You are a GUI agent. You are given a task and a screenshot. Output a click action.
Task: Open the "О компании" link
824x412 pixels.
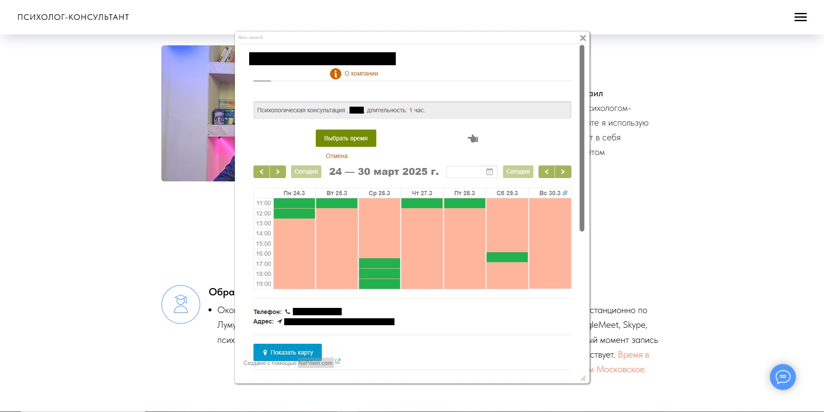(361, 74)
